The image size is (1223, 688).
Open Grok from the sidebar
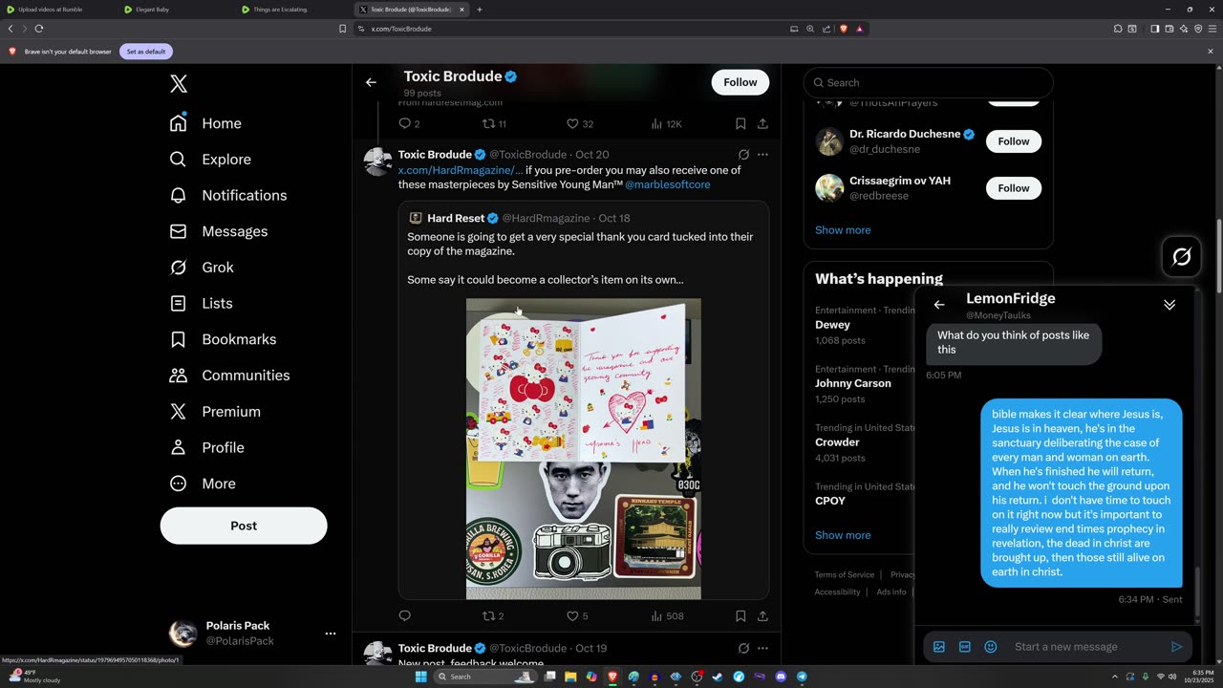(x=202, y=268)
